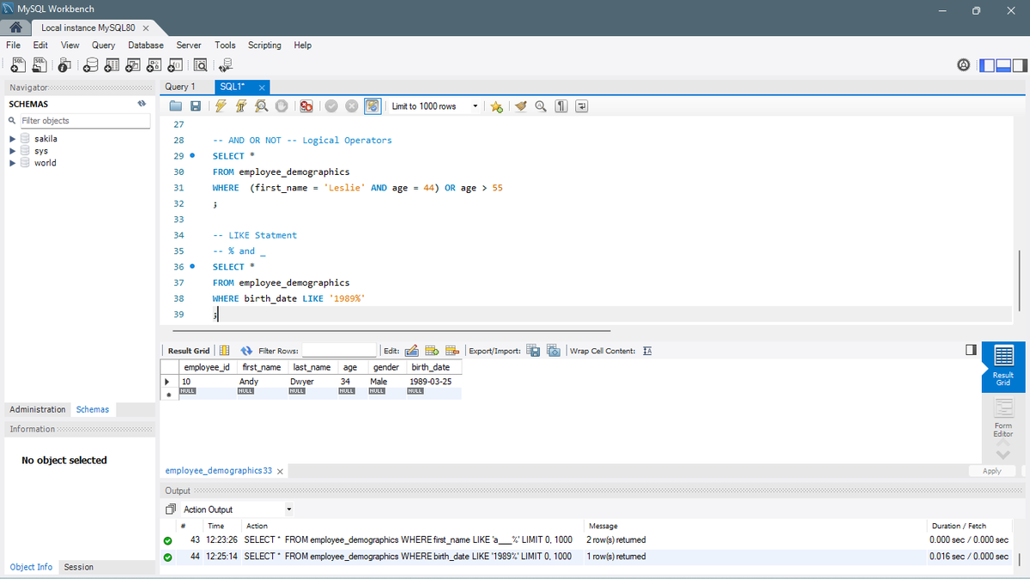Save the script with floppy icon
The width and height of the screenshot is (1030, 579).
tap(196, 106)
